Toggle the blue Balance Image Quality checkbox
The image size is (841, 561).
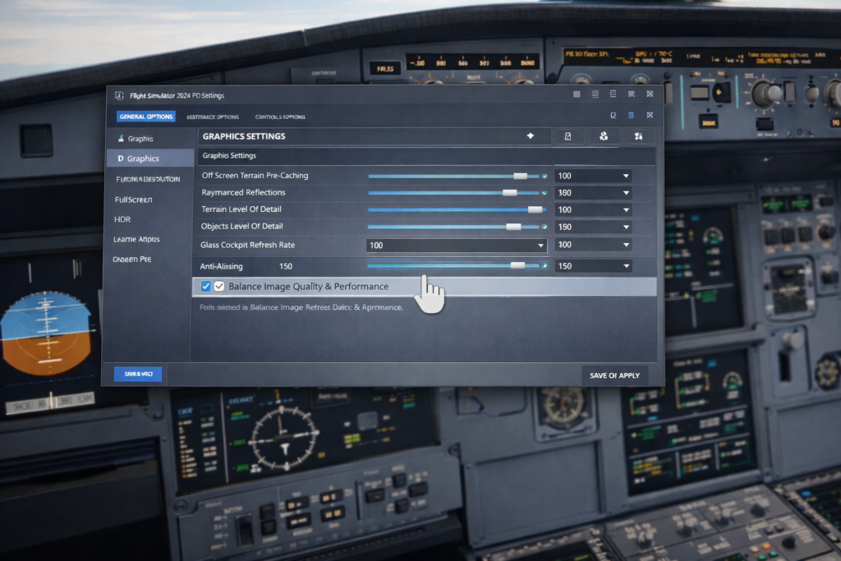tap(205, 286)
